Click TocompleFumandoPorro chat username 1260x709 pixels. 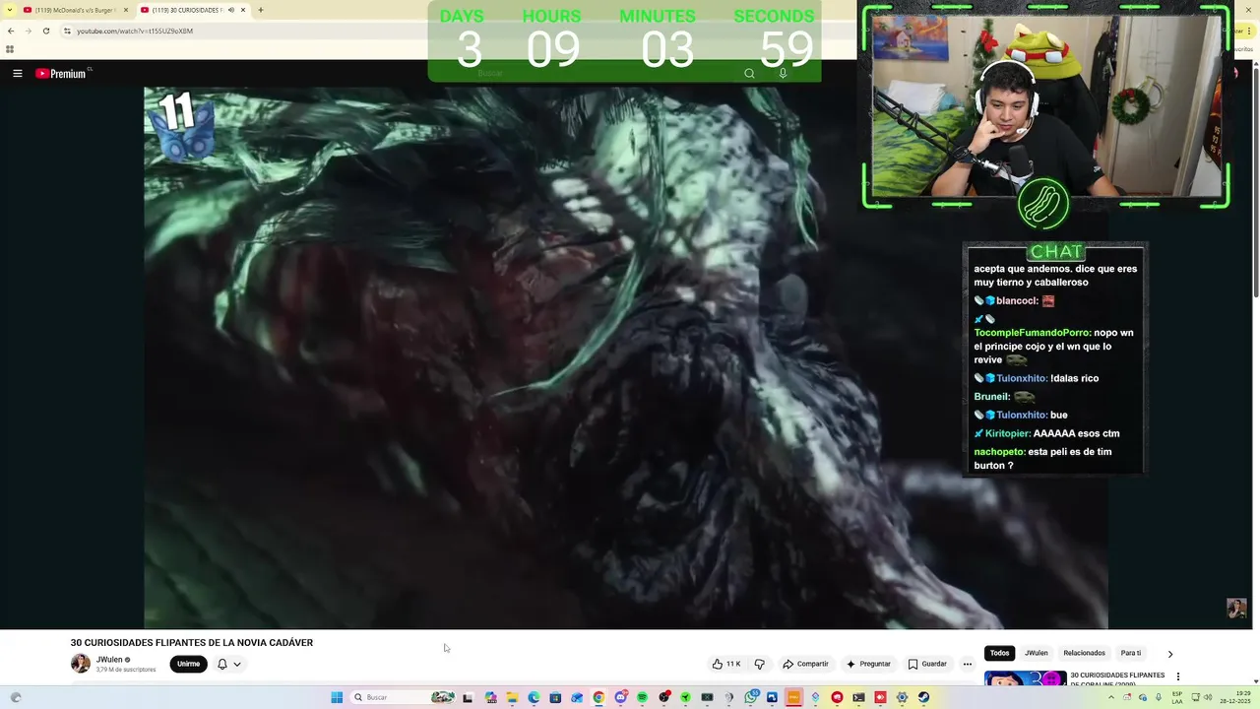tap(1032, 333)
